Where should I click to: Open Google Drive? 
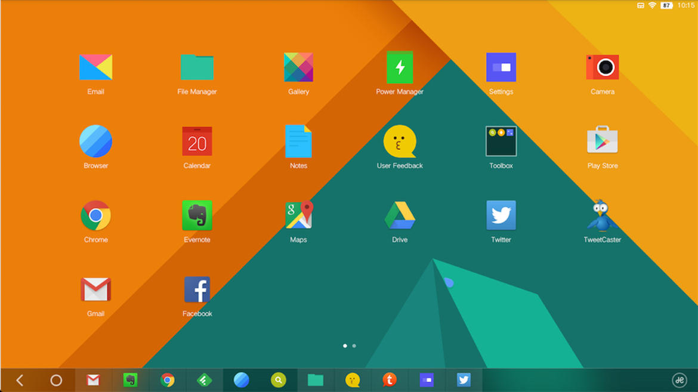click(400, 215)
